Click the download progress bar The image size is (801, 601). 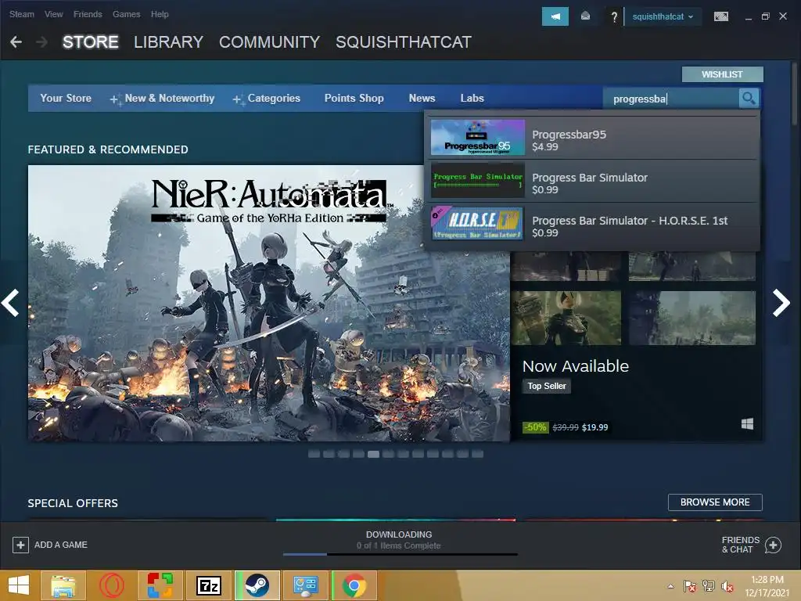pos(400,554)
